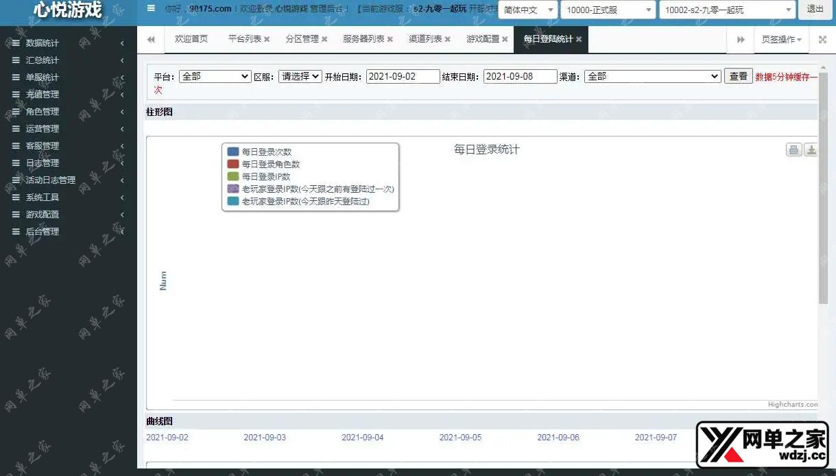Image resolution: width=836 pixels, height=476 pixels.
Task: Open 后台管理 in the sidebar
Action: tap(69, 232)
